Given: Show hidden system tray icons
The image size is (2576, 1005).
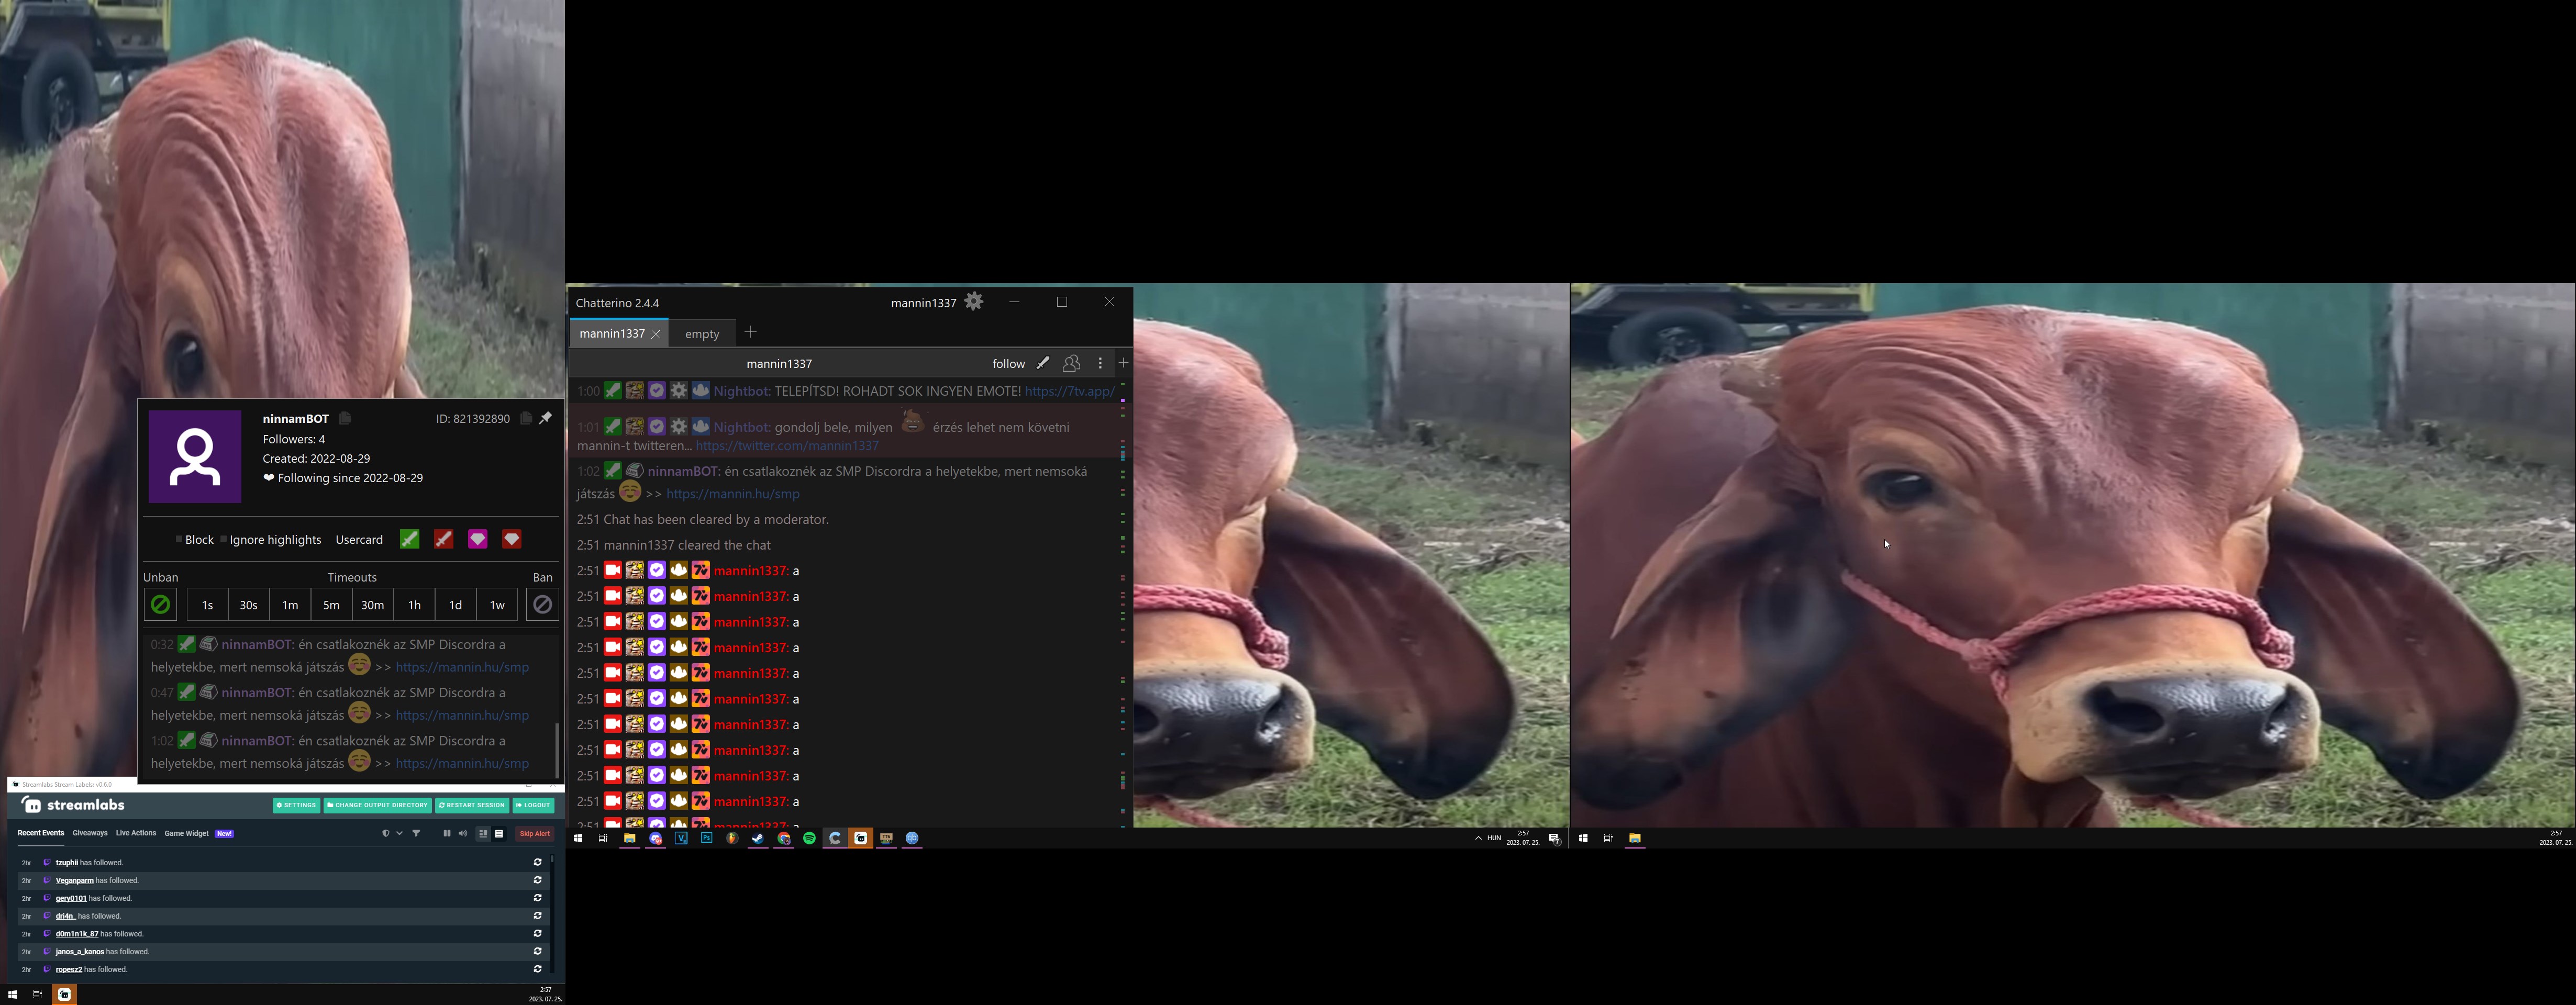Looking at the screenshot, I should pyautogui.click(x=1478, y=838).
